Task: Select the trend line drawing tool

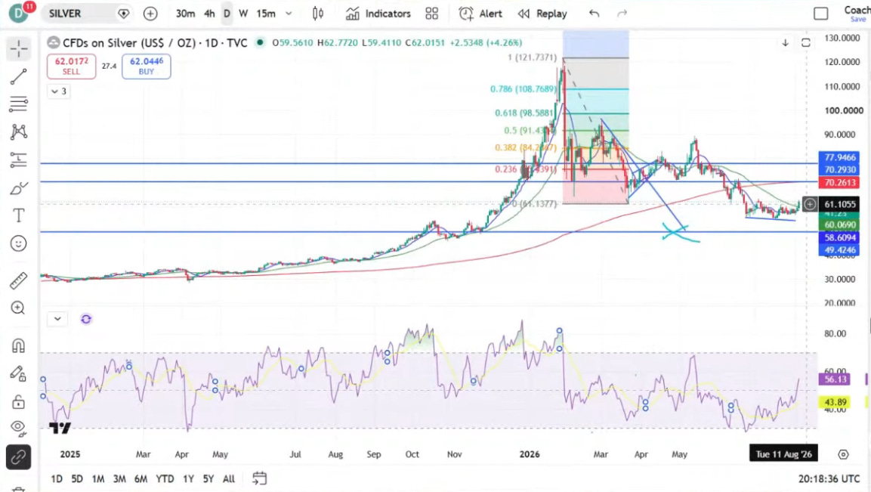Action: pos(18,77)
